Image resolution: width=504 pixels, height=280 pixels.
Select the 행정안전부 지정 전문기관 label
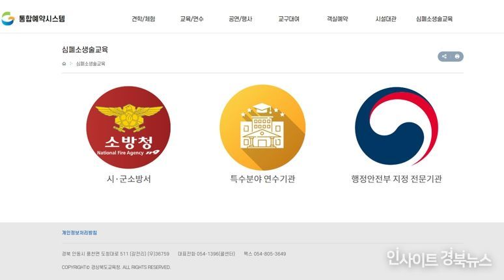[397, 178]
